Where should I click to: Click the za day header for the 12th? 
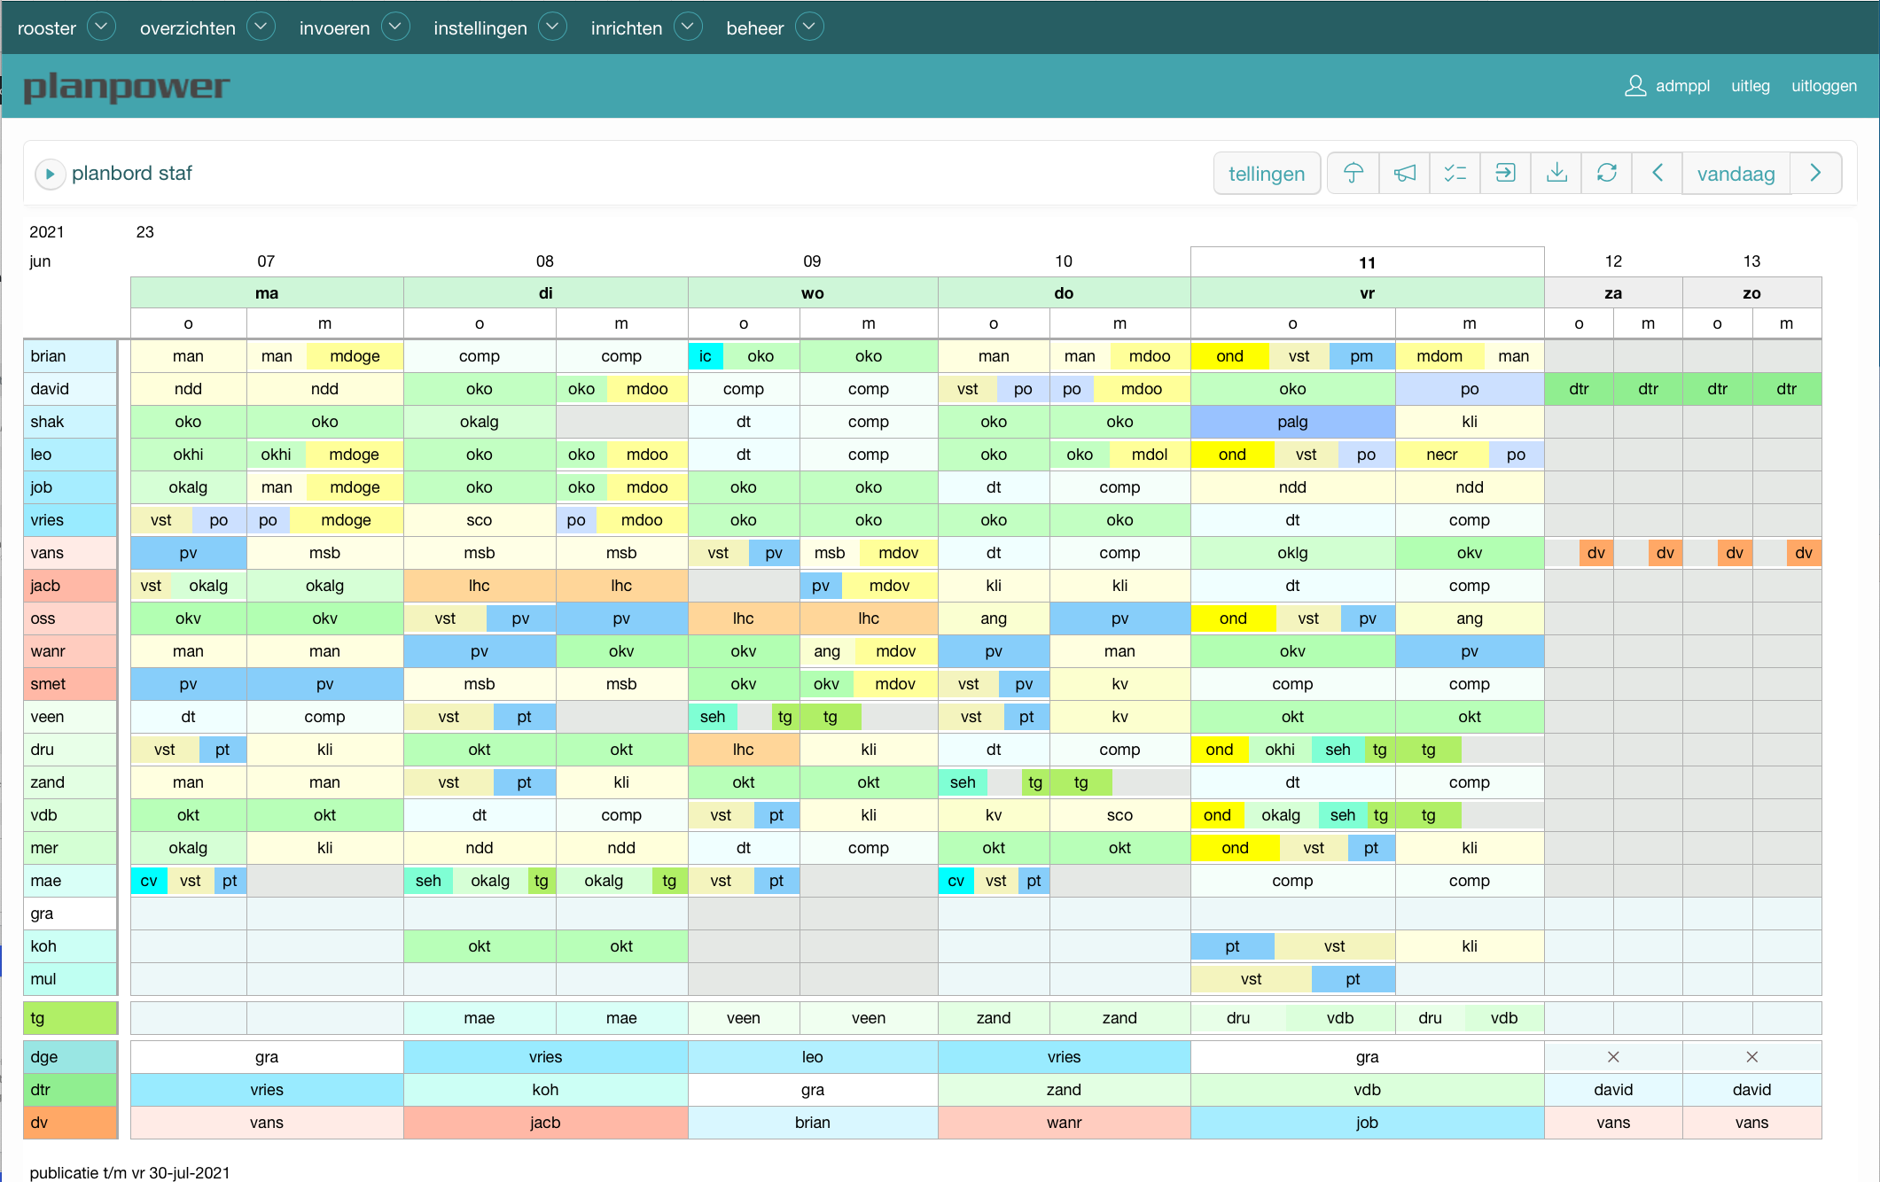[x=1613, y=293]
